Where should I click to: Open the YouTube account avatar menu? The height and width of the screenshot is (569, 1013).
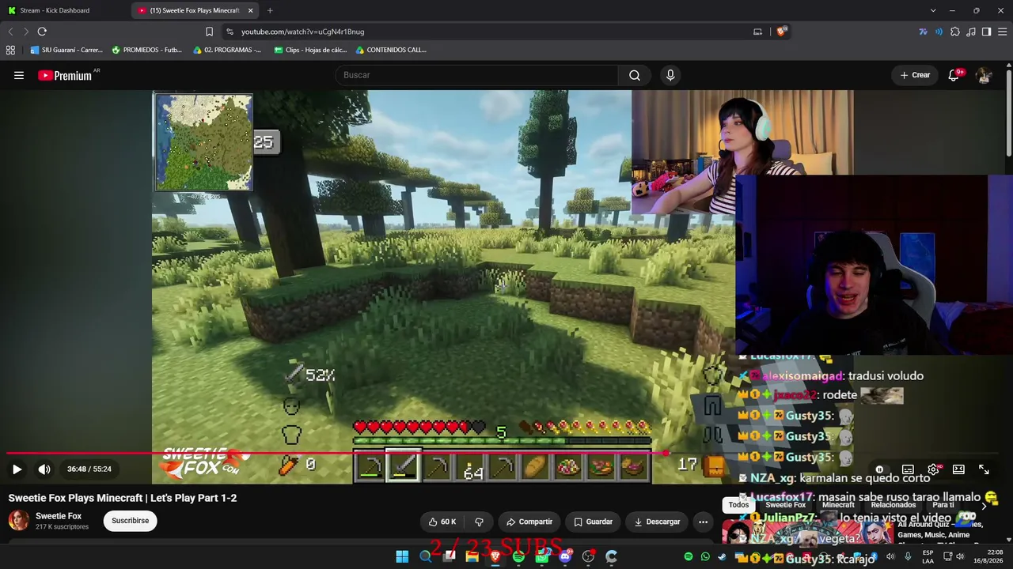tap(984, 75)
